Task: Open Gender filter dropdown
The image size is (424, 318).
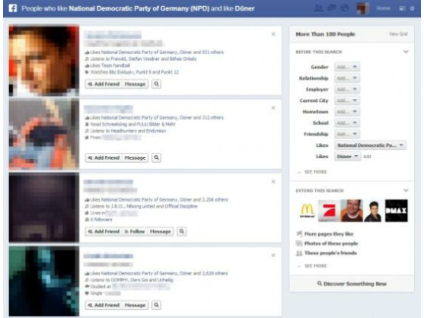Action: 347,67
